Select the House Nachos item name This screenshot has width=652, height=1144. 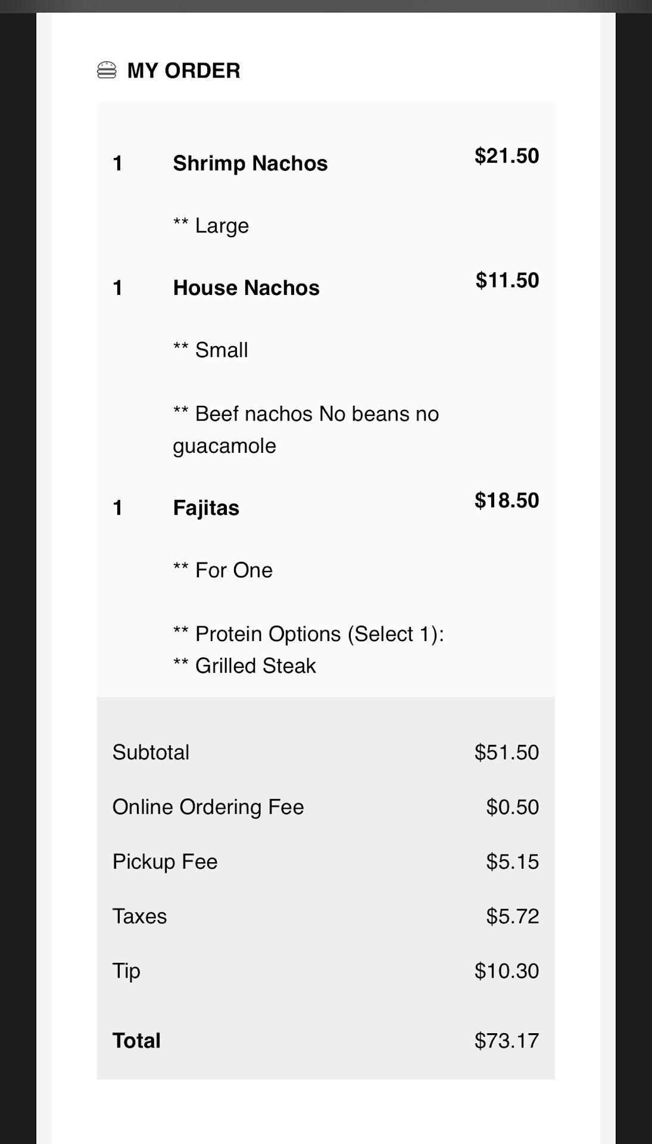(x=246, y=288)
